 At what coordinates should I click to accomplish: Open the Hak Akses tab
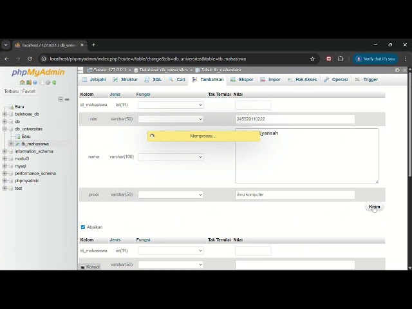click(302, 80)
